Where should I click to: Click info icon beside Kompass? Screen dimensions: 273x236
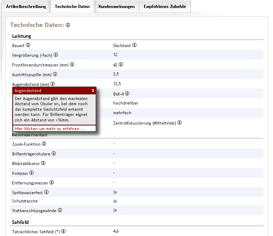pos(32,173)
